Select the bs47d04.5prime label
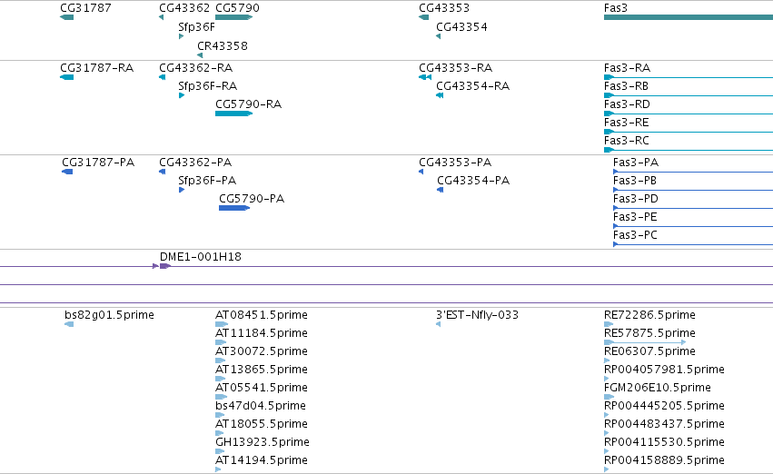Image resolution: width=773 pixels, height=474 pixels. [261, 407]
